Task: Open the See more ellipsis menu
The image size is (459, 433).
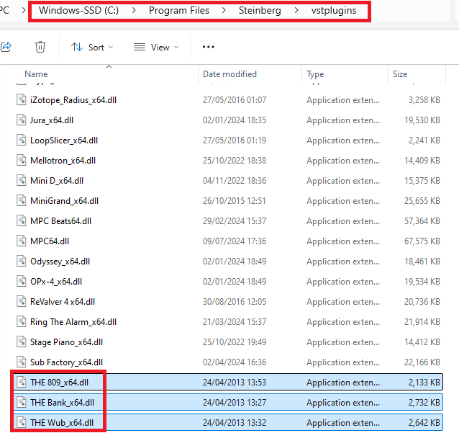Action: [x=208, y=47]
